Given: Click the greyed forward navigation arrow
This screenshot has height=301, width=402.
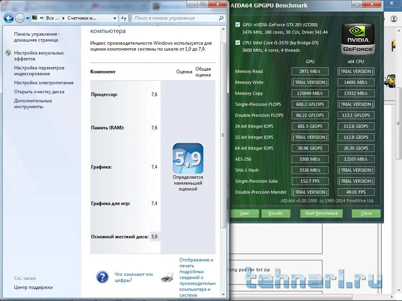Looking at the screenshot, I should (x=20, y=18).
